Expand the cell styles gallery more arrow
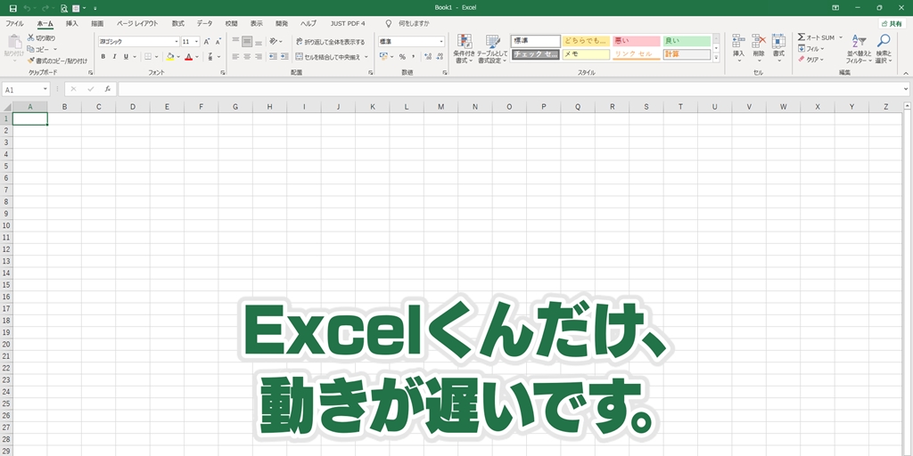 click(x=716, y=57)
